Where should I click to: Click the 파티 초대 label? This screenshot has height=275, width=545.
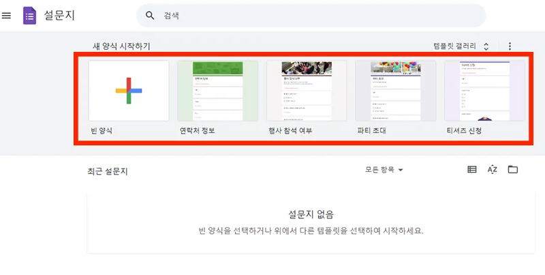click(371, 131)
